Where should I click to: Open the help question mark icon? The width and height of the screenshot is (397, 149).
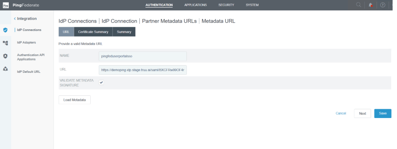click(383, 5)
